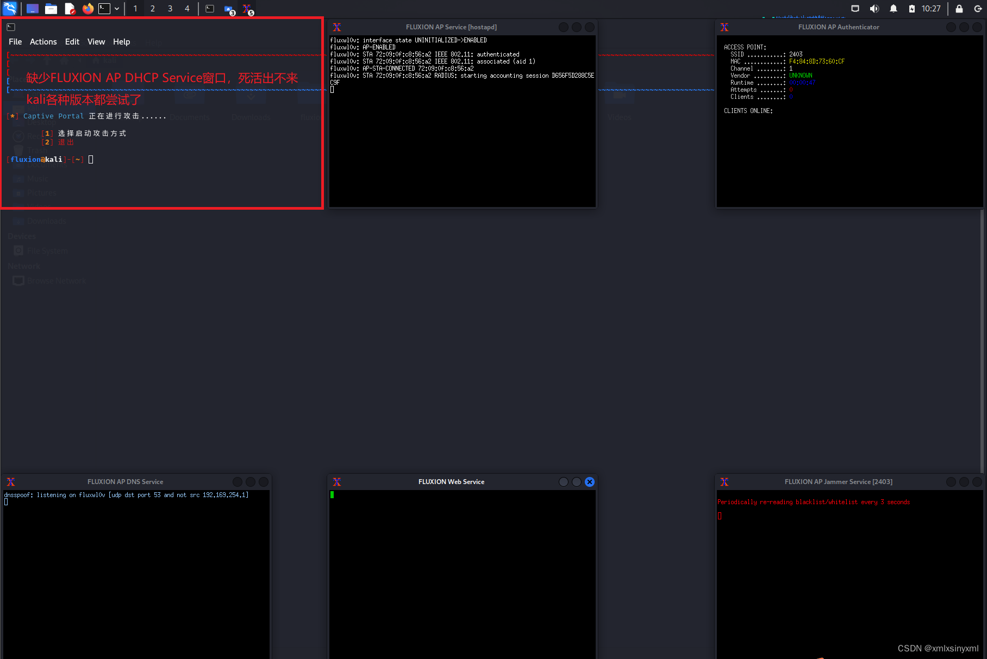987x659 pixels.
Task: Click the Fluxion group icon showing badge 5
Action: click(x=247, y=8)
